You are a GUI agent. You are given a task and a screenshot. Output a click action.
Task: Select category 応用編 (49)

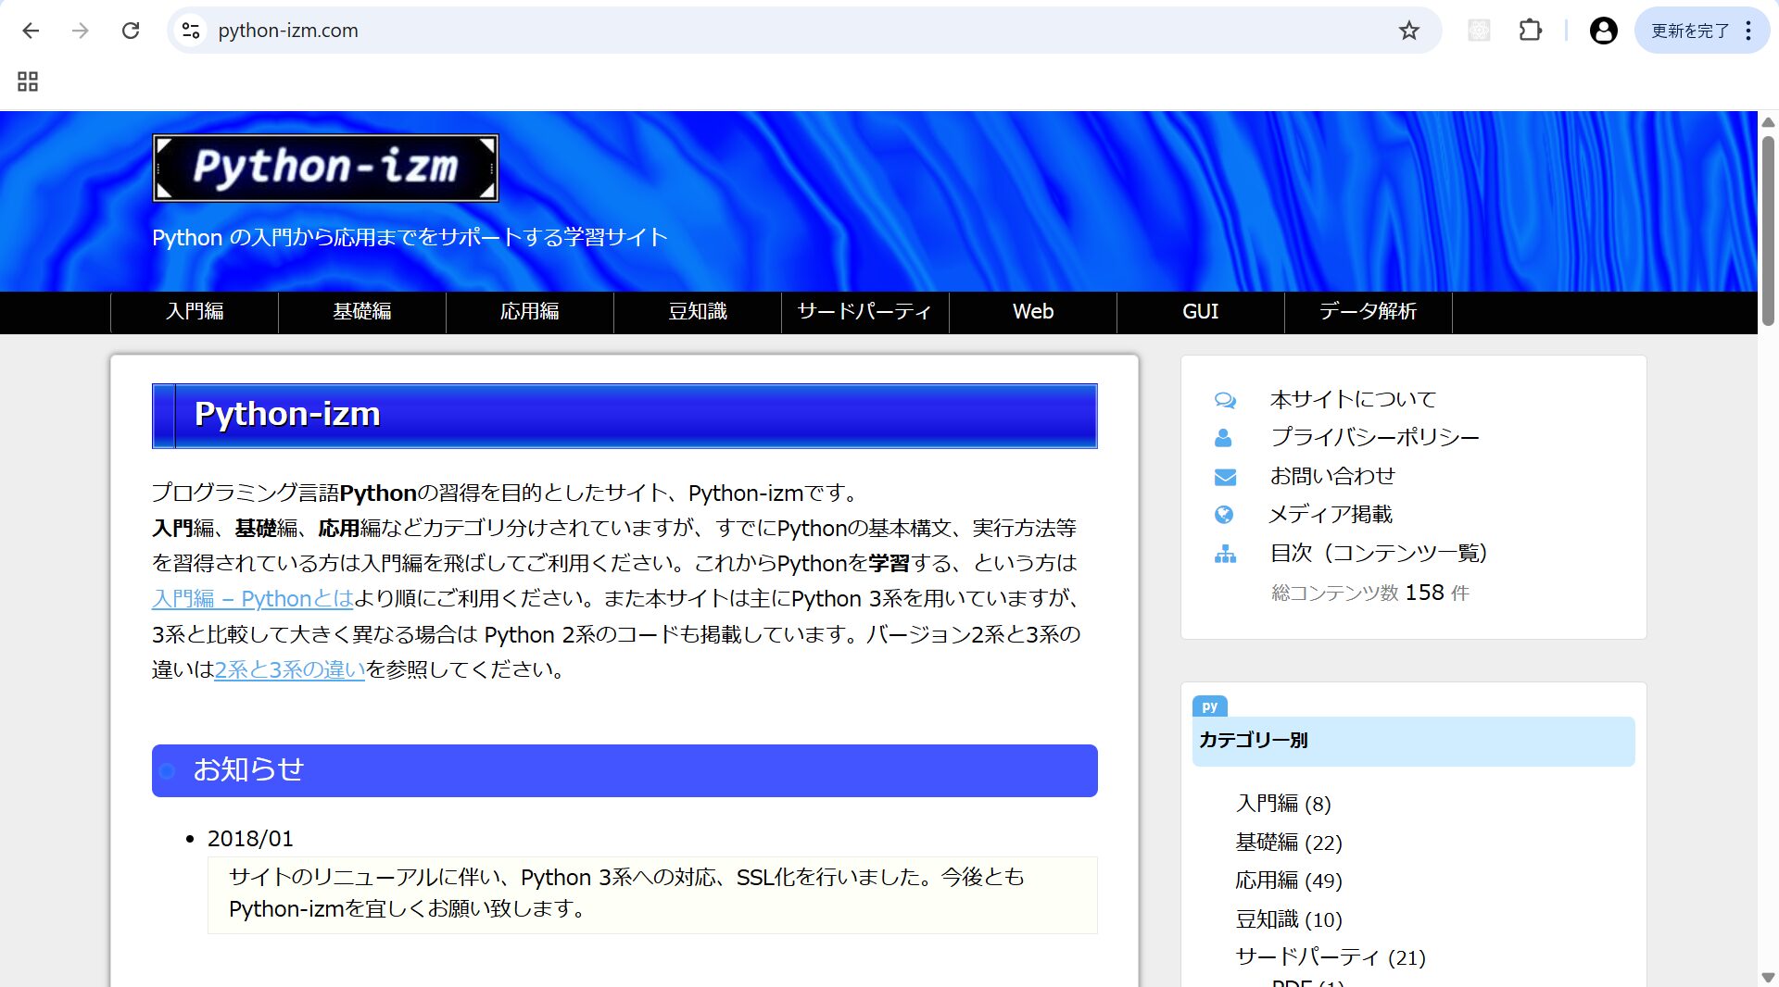[x=1289, y=881]
